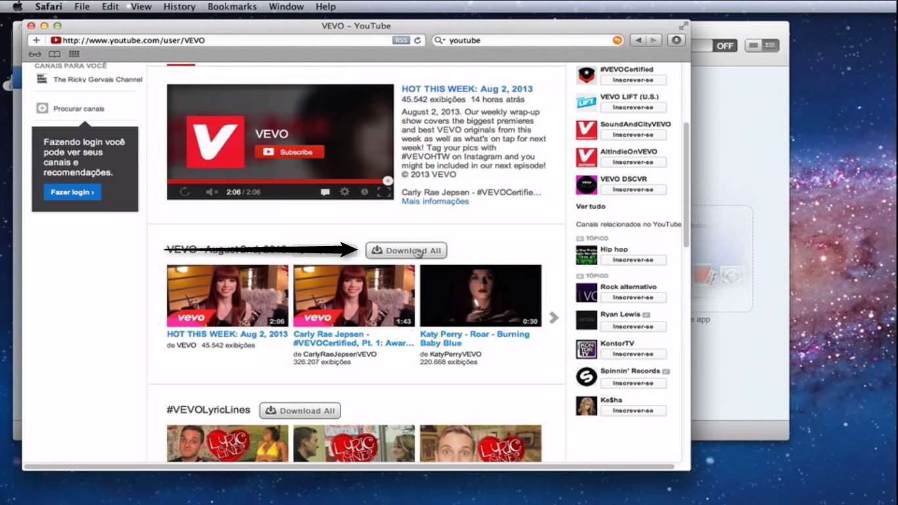Open the Window menu
The width and height of the screenshot is (898, 505).
[287, 7]
